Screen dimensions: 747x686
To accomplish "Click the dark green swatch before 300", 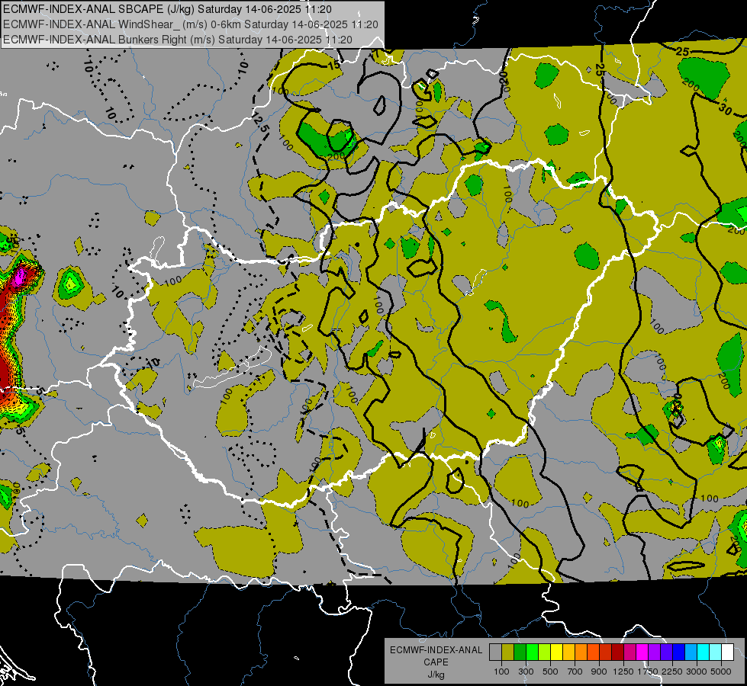I will [520, 652].
